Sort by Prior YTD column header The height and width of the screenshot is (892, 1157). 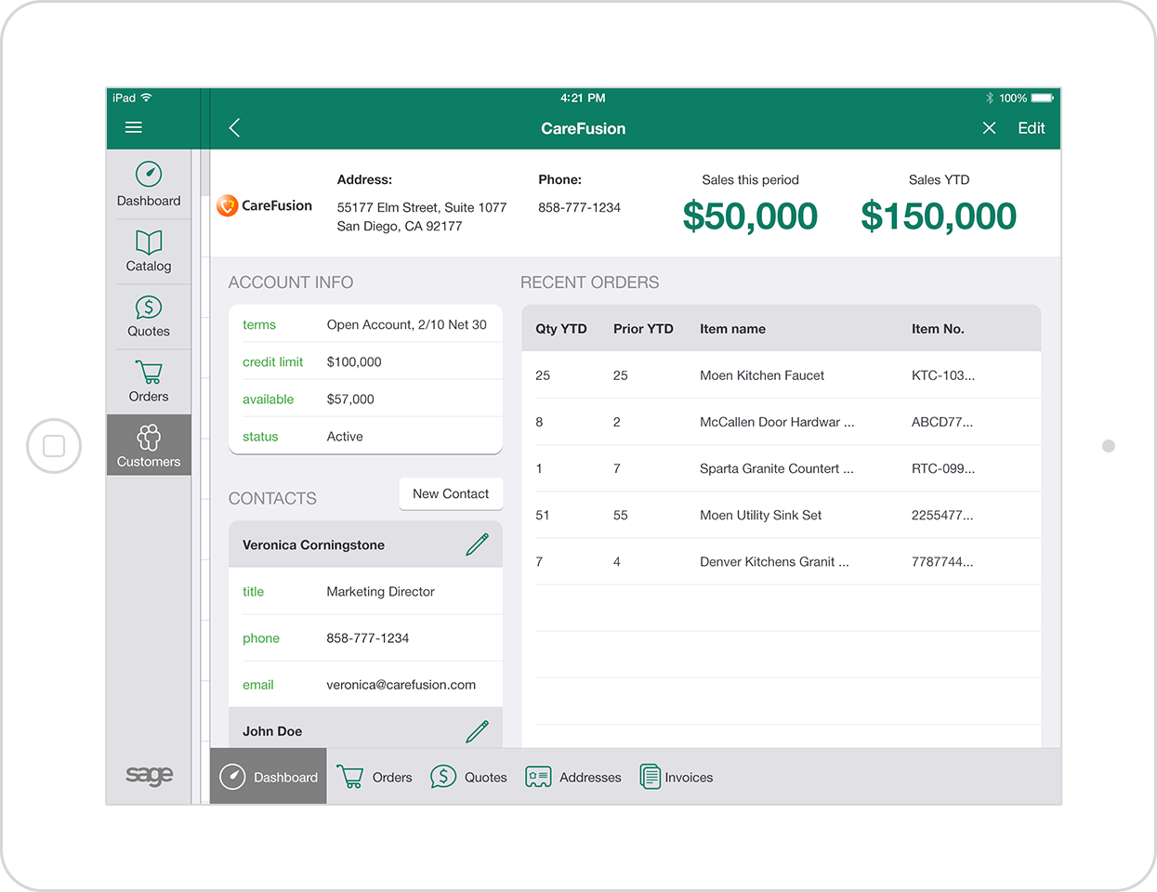[x=643, y=329]
